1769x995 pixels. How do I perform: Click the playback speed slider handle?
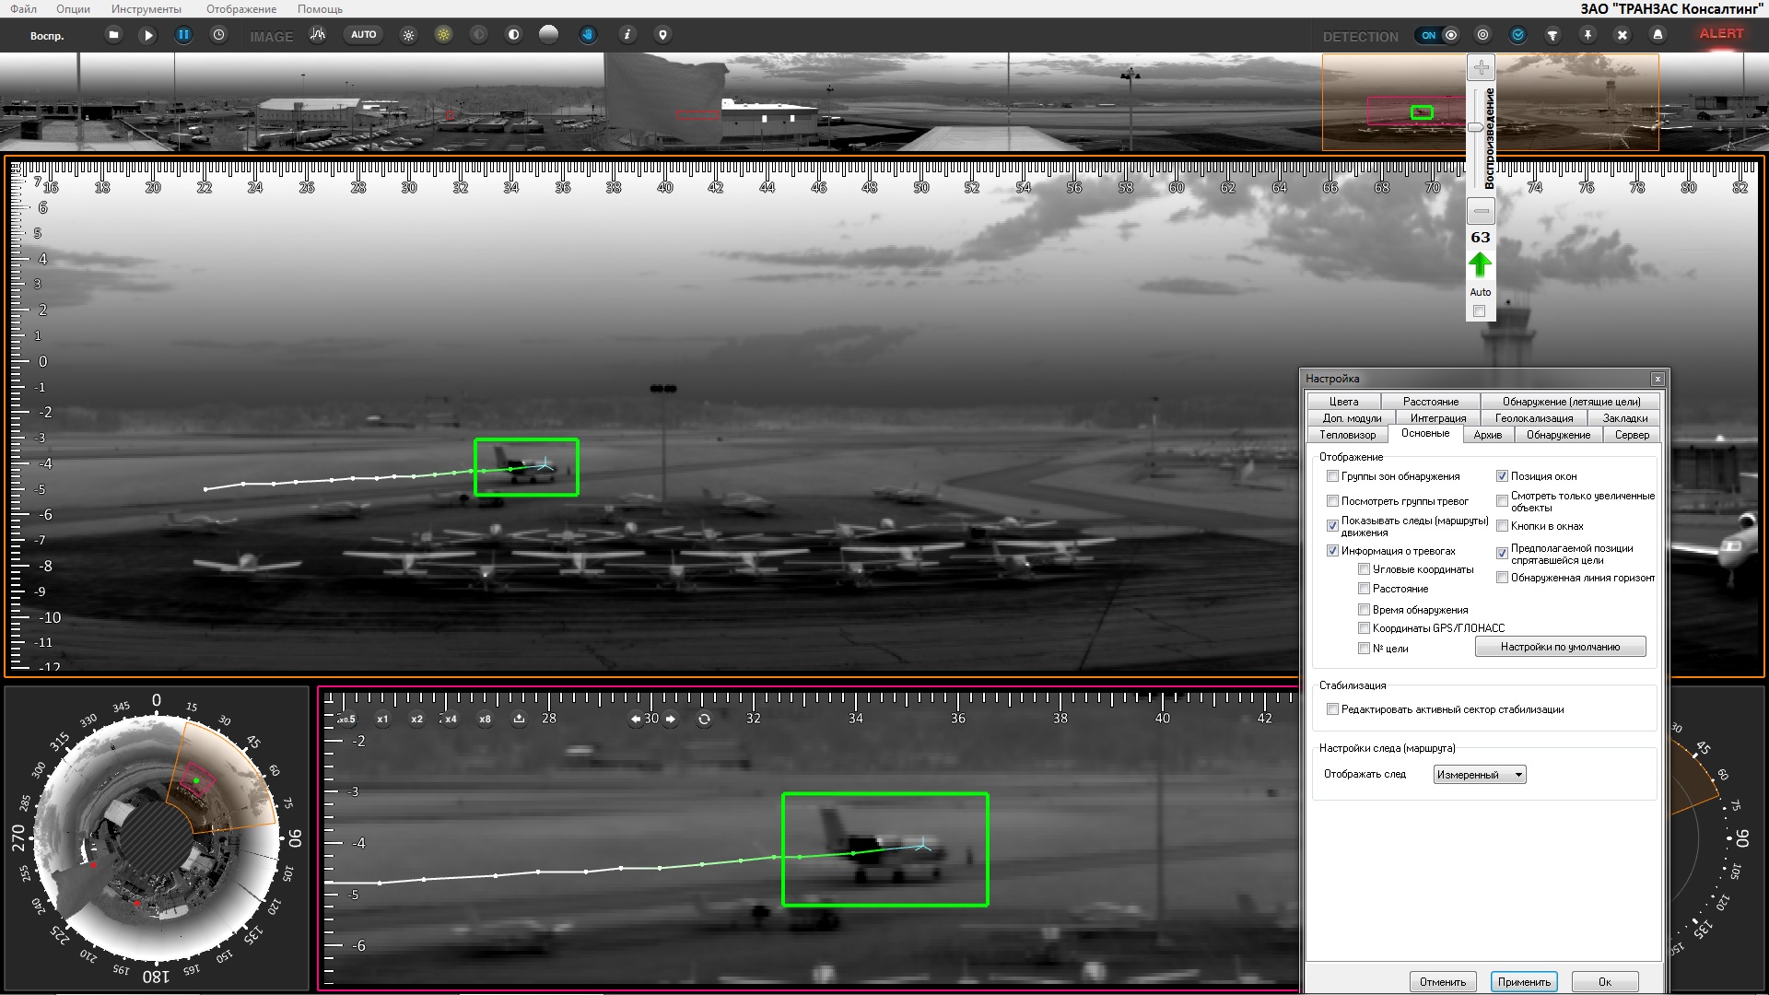1476,127
